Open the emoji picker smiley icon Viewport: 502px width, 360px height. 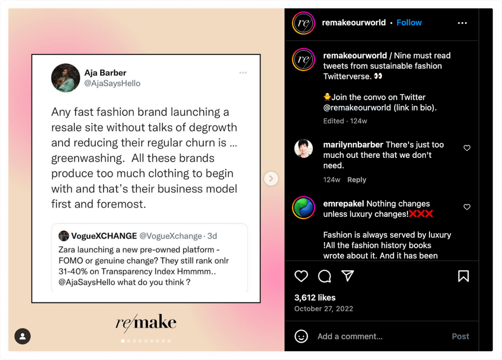(x=301, y=336)
